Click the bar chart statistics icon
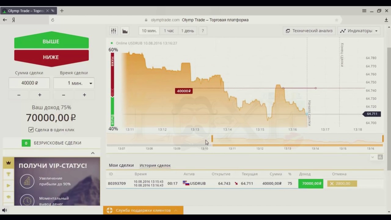The width and height of the screenshot is (391, 220). pos(380,157)
